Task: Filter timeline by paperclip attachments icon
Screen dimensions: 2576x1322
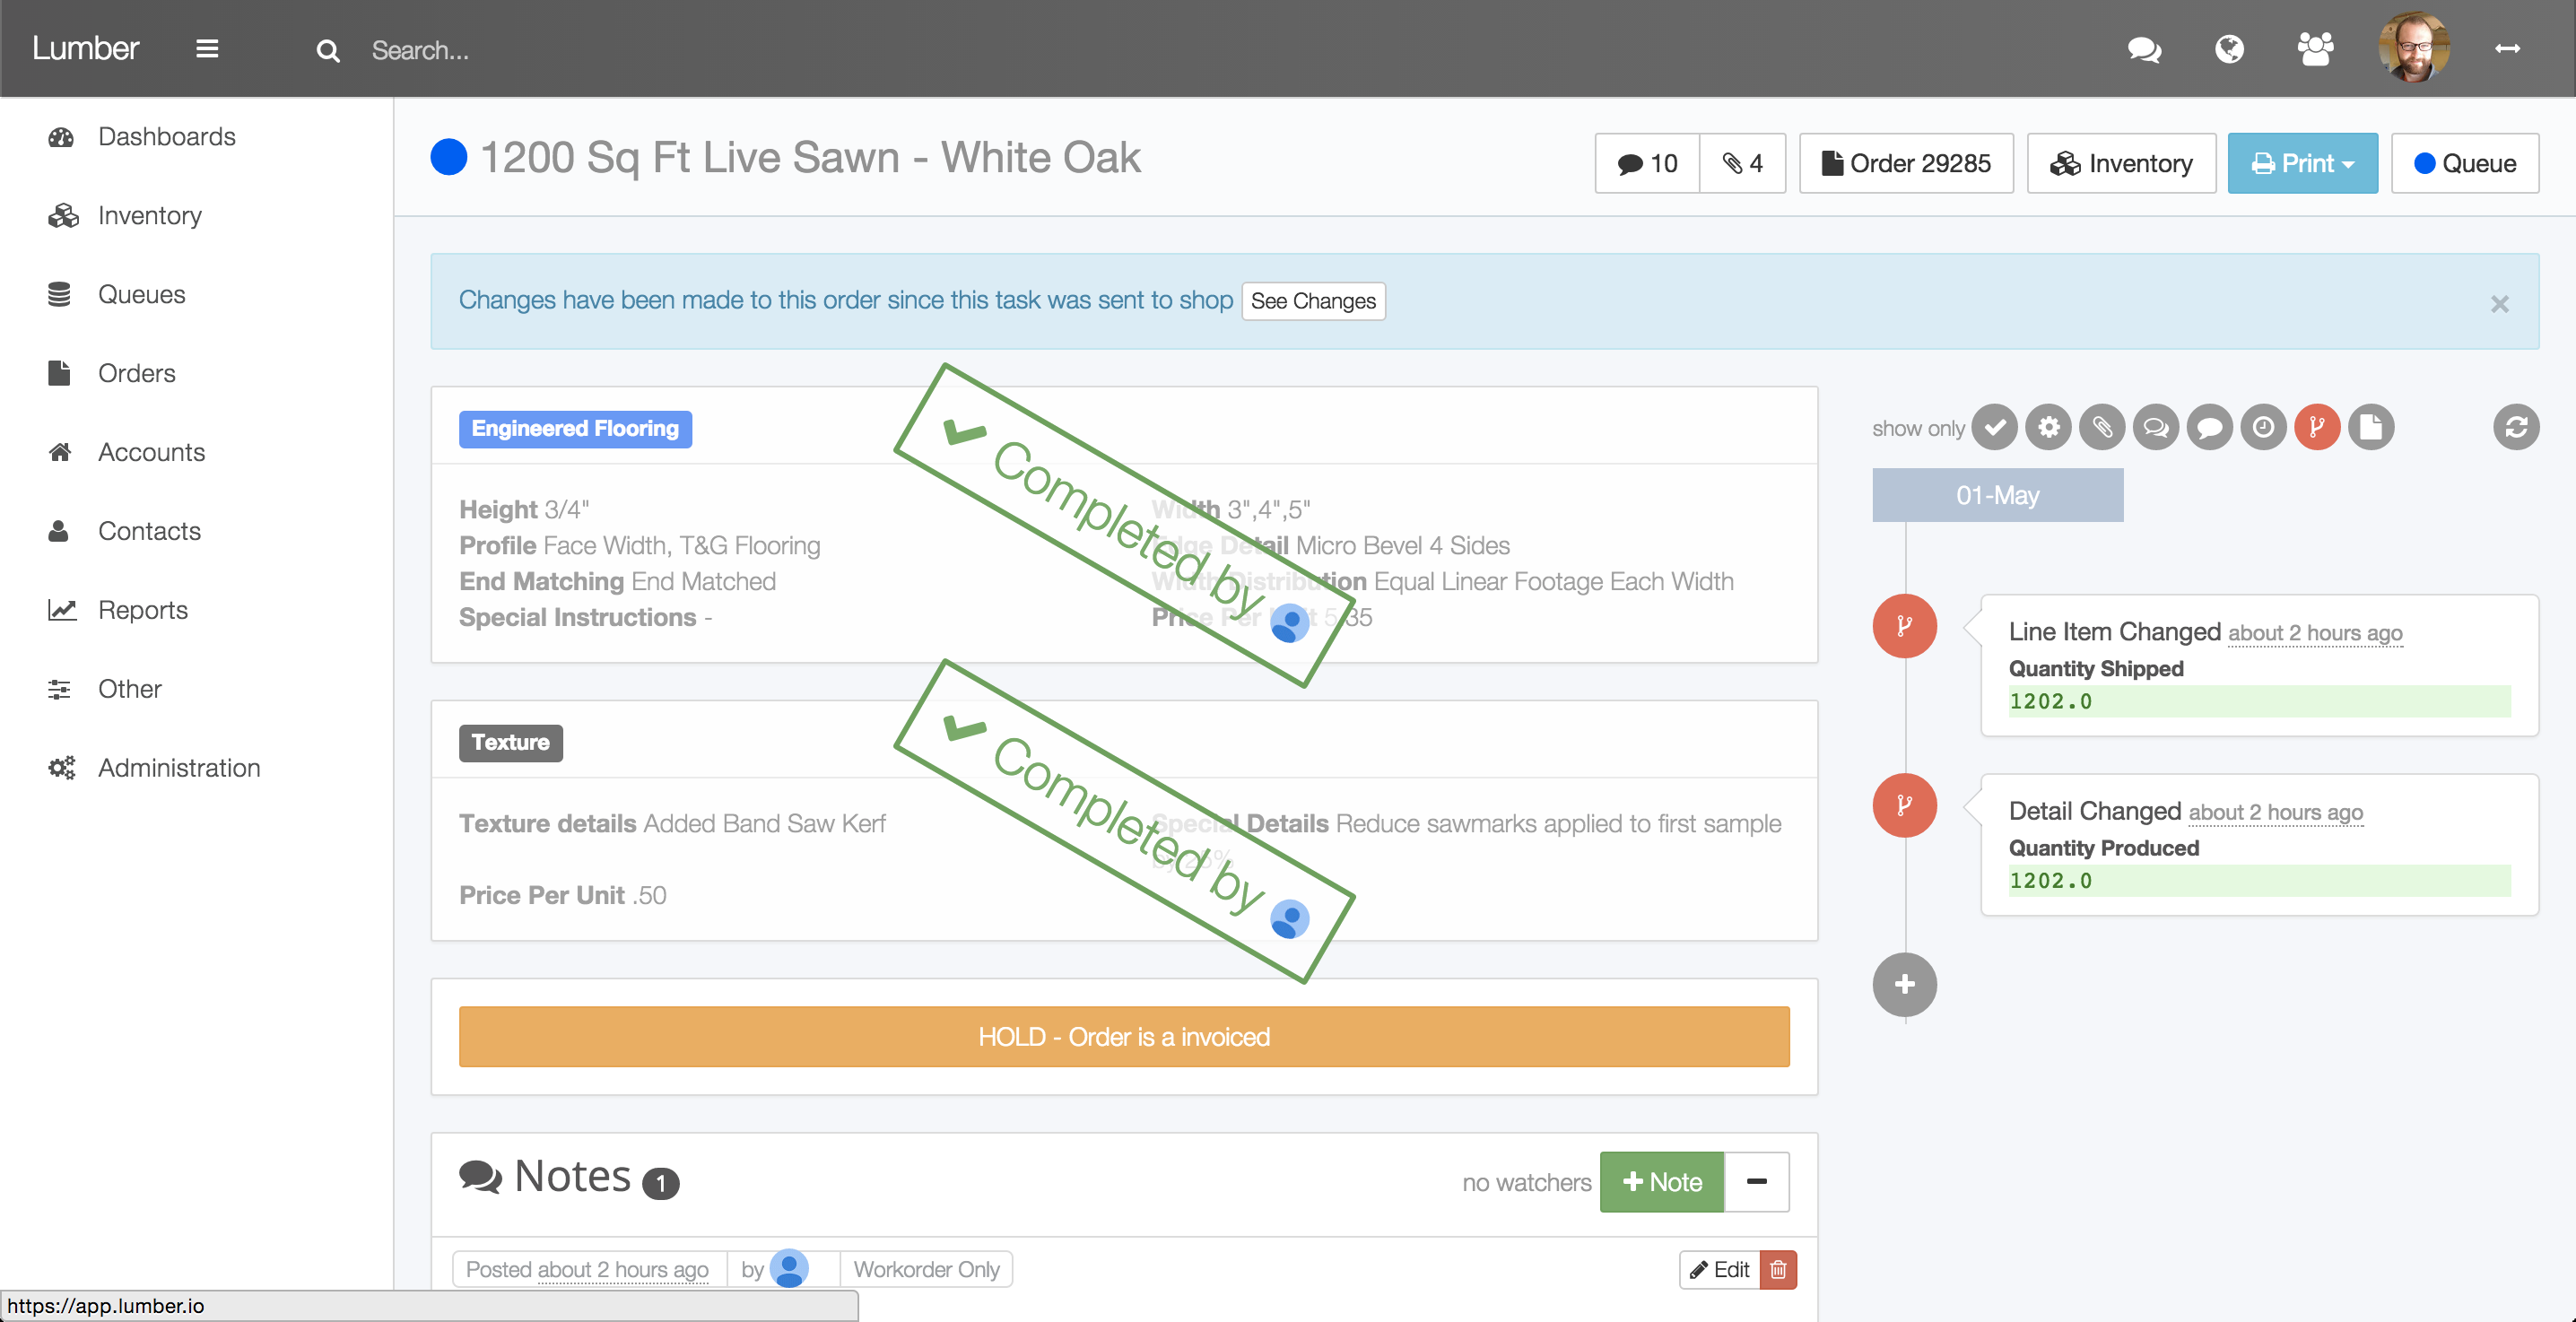Action: point(2102,428)
